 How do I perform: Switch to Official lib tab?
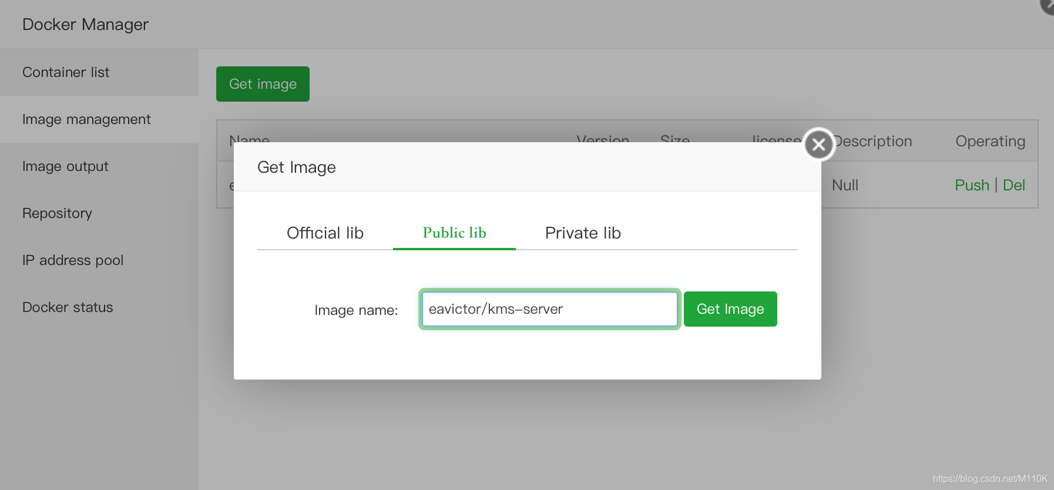pyautogui.click(x=325, y=233)
